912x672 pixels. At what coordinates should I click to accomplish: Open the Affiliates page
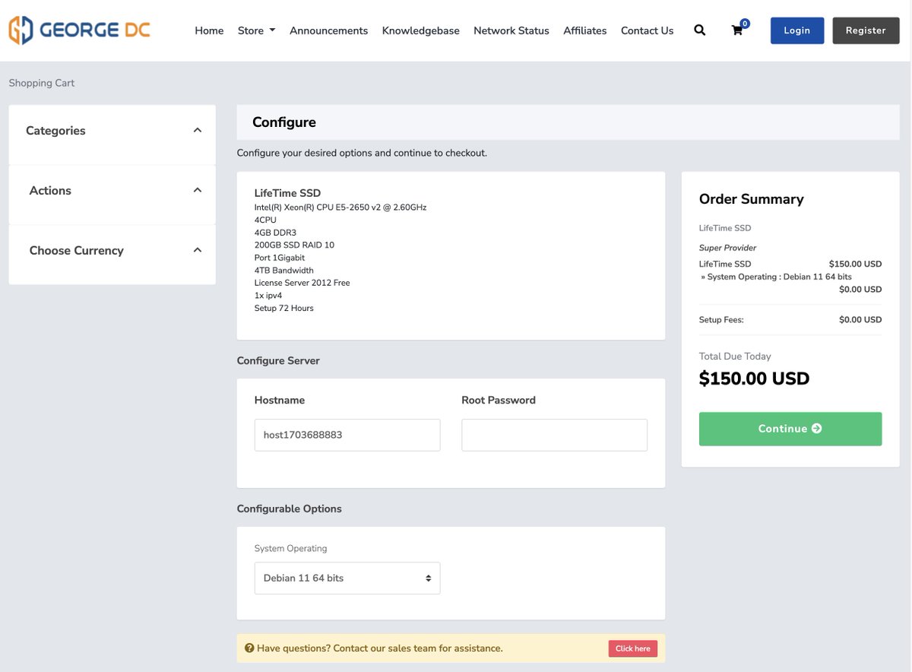pos(584,30)
